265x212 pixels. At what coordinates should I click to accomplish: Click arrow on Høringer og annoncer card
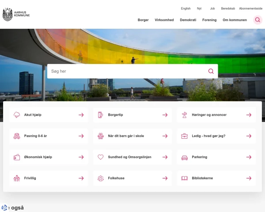(249, 115)
